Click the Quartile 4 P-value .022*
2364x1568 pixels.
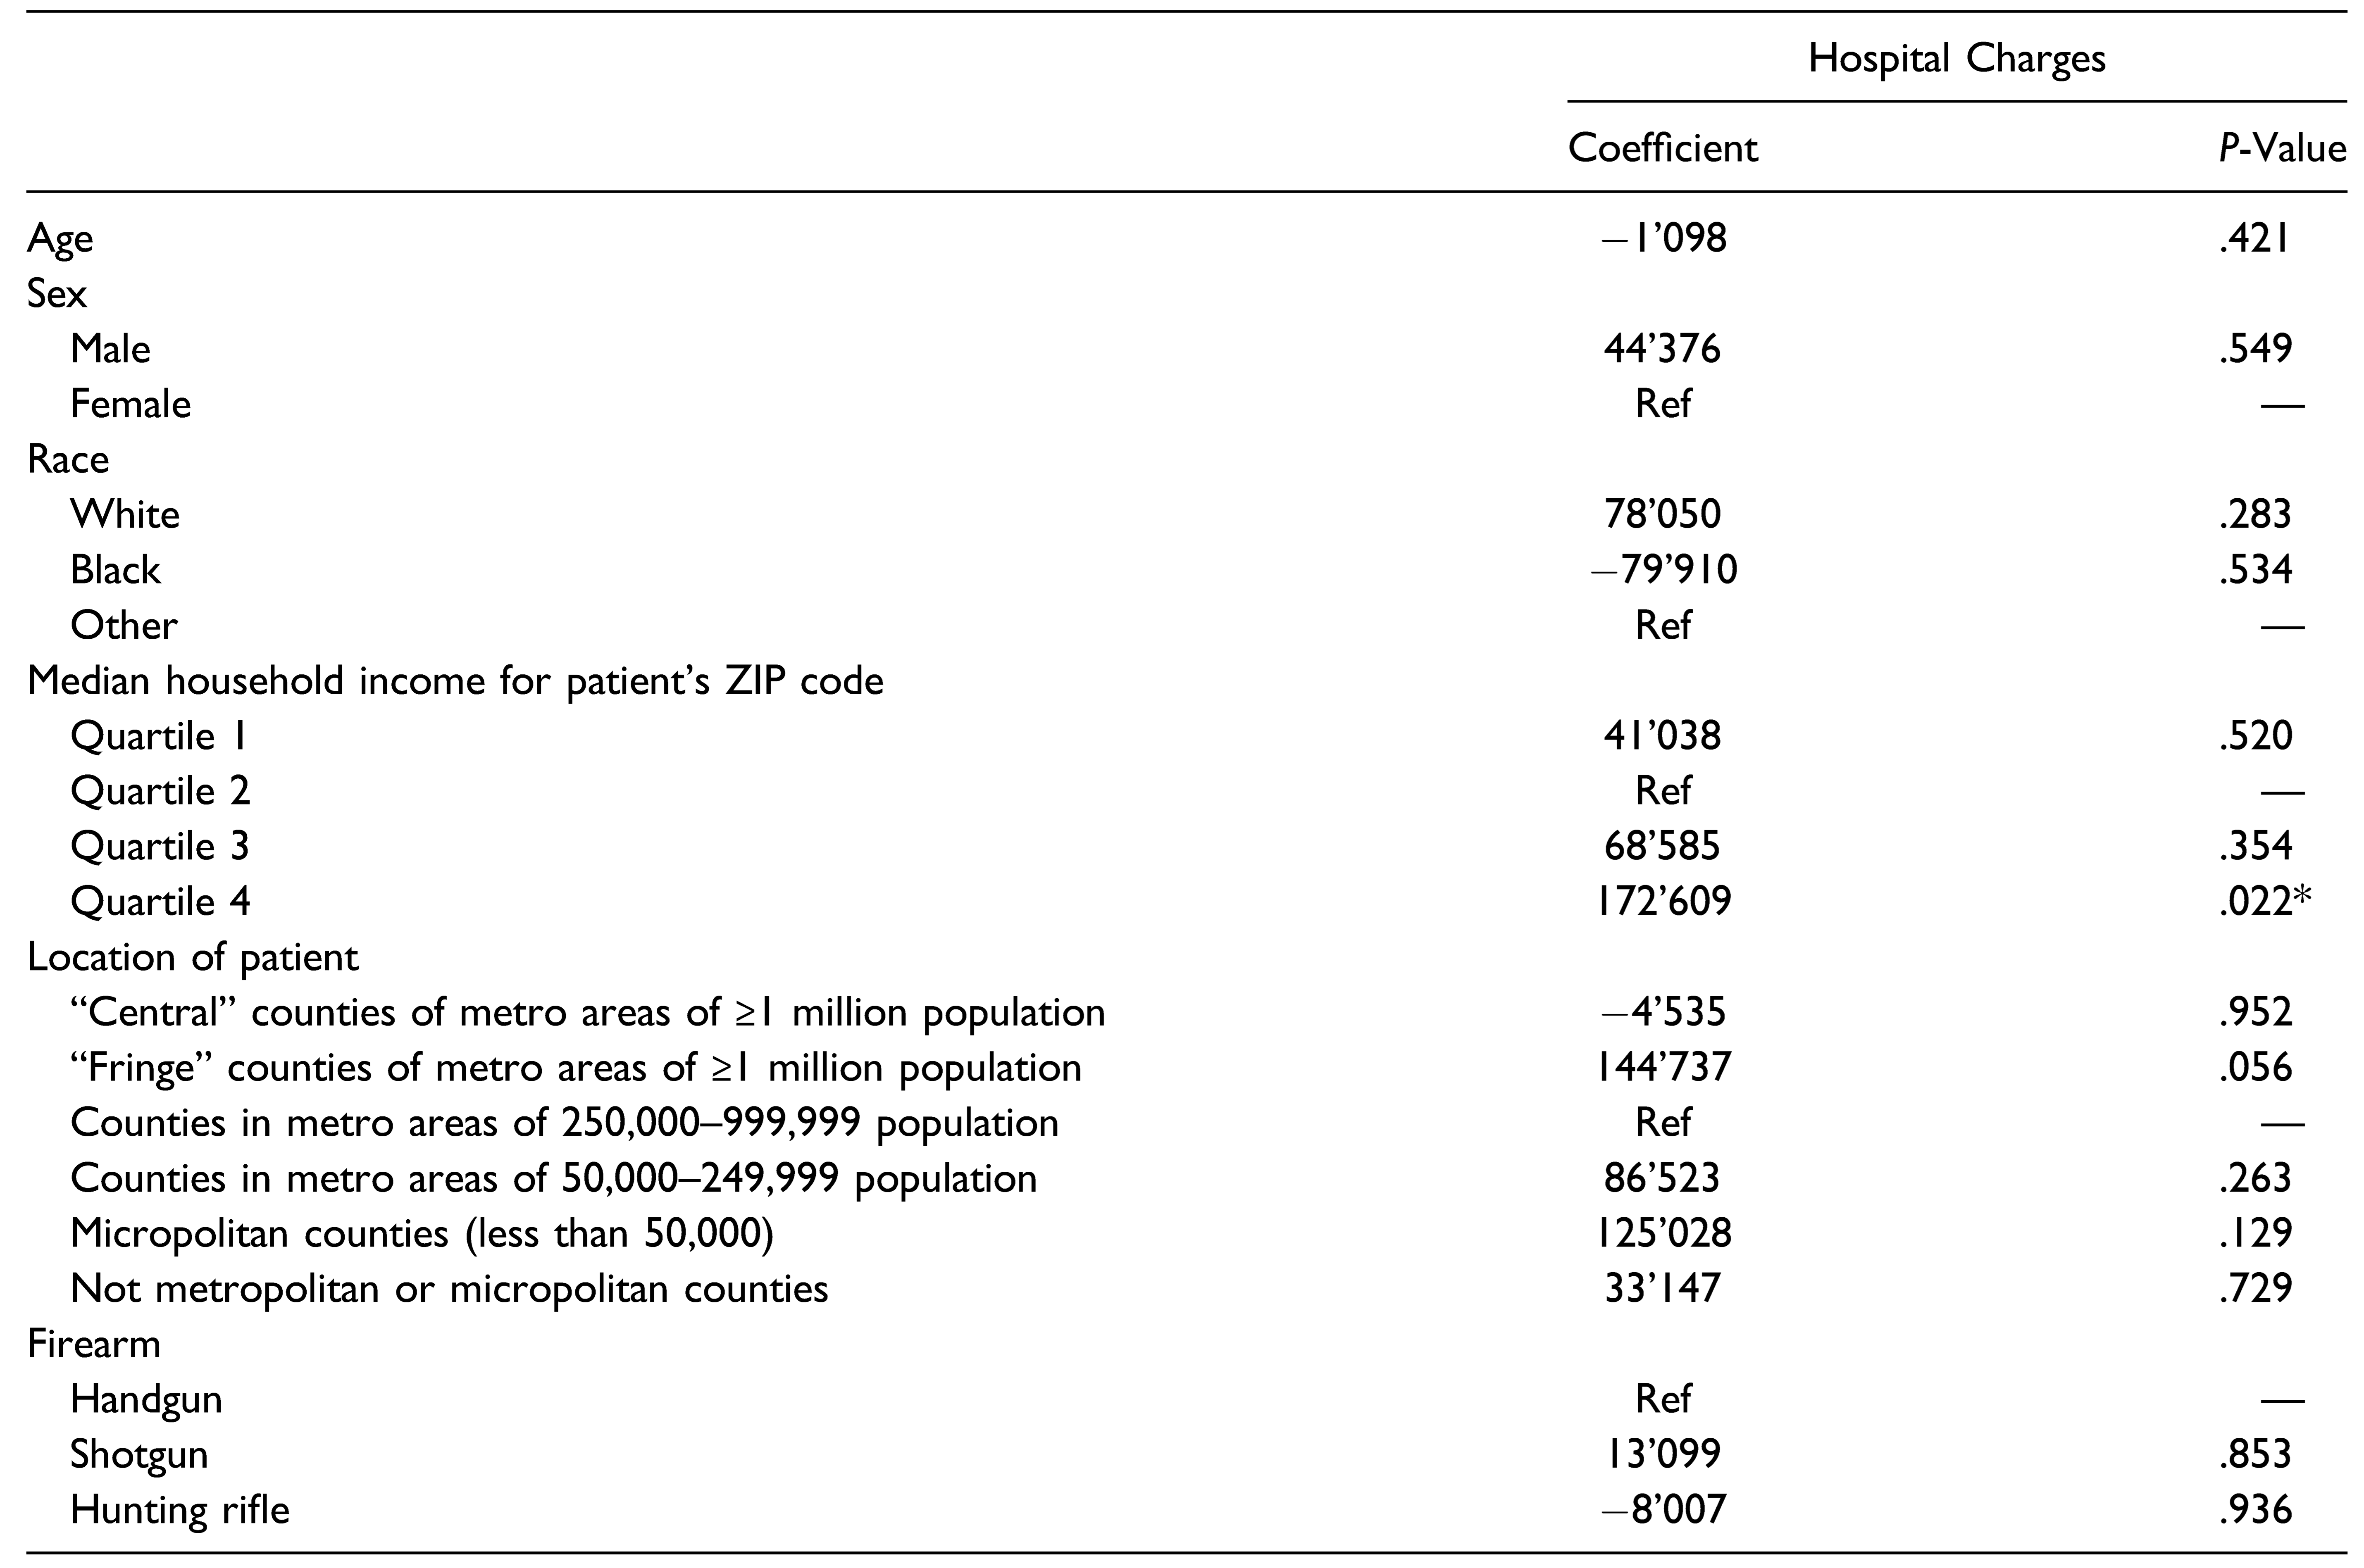point(2263,902)
